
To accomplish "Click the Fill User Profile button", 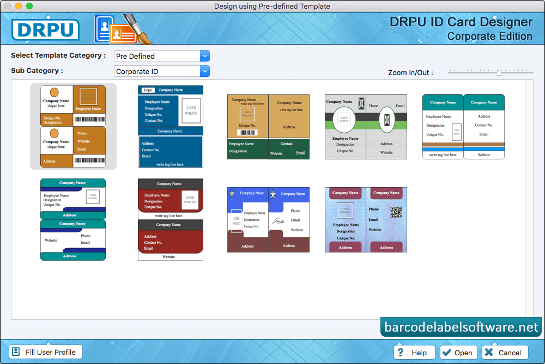I will pyautogui.click(x=46, y=352).
